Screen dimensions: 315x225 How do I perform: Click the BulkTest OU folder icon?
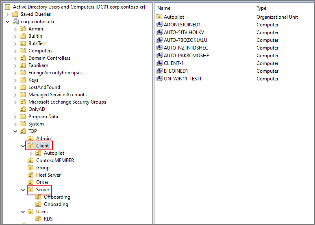pos(23,43)
